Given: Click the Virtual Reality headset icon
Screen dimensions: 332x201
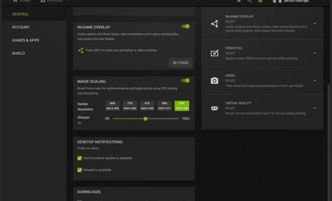Looking at the screenshot, I should [x=214, y=109].
